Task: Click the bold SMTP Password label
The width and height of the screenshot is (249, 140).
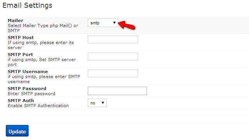Action: [27, 89]
